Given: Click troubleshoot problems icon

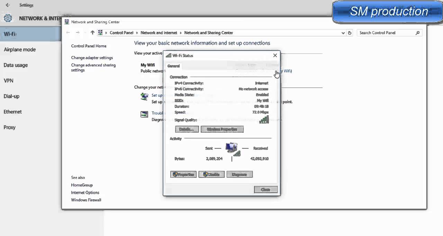Looking at the screenshot, I should pyautogui.click(x=144, y=114).
